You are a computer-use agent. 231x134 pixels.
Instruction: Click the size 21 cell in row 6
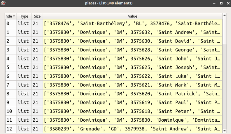[37, 76]
